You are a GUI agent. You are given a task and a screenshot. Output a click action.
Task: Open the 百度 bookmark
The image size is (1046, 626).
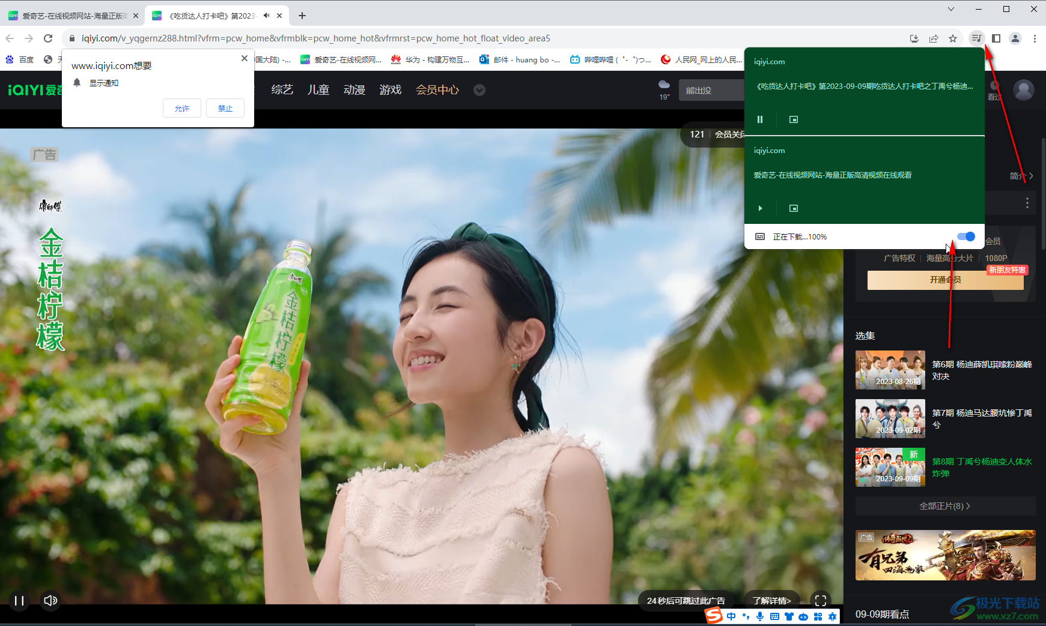[x=20, y=59]
